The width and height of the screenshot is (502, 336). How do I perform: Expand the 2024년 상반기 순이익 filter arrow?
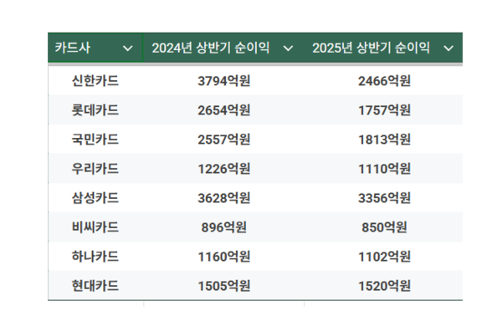pyautogui.click(x=288, y=48)
